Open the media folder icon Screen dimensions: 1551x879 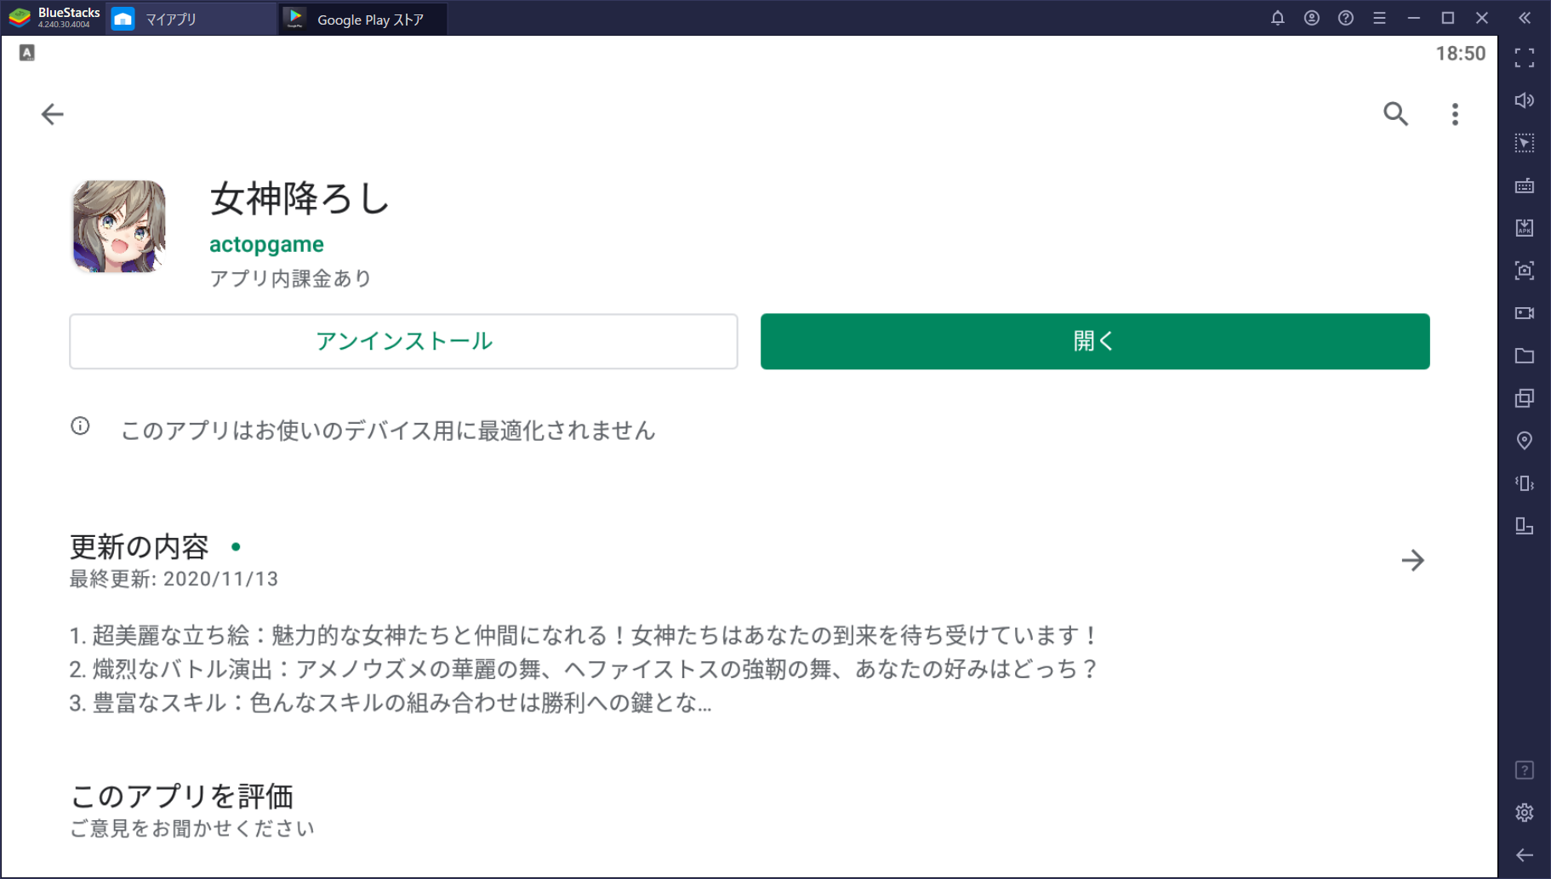tap(1524, 356)
